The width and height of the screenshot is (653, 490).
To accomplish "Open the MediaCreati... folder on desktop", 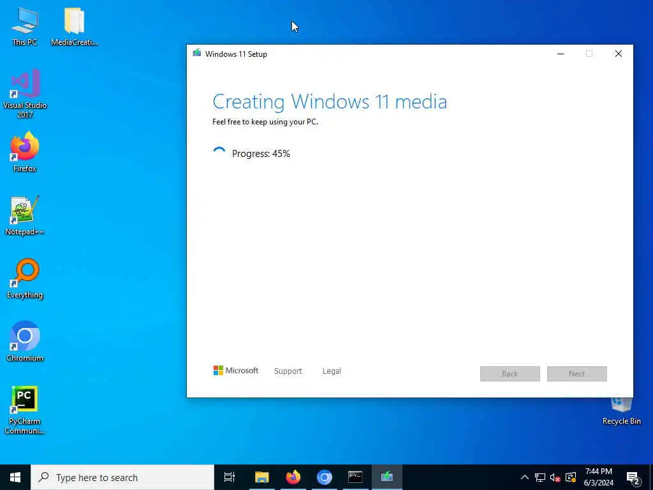I will pos(74,26).
